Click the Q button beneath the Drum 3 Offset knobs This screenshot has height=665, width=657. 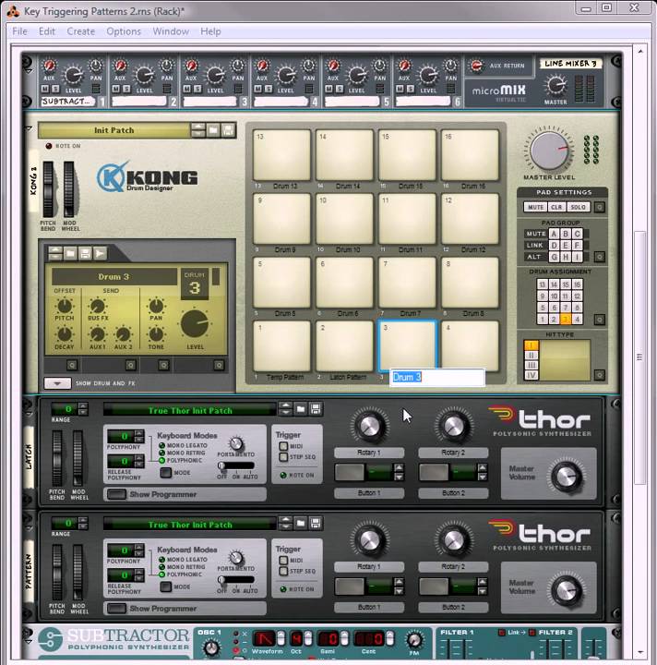pyautogui.click(x=72, y=365)
